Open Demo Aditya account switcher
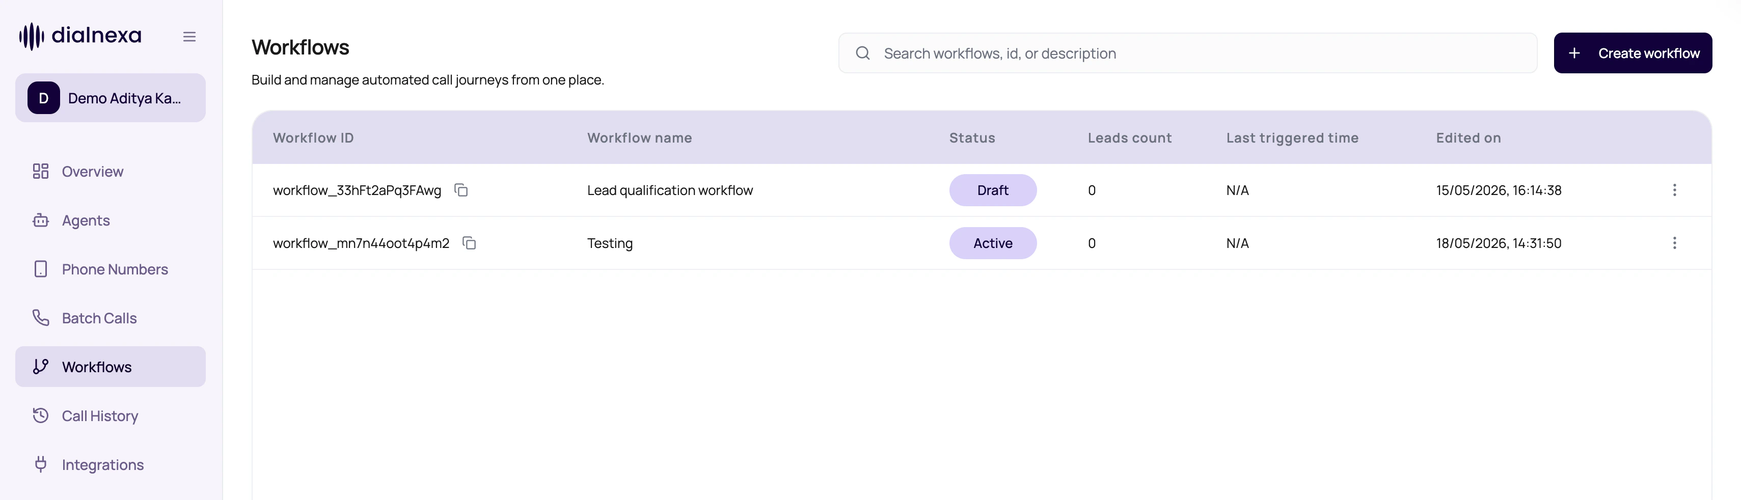1741x500 pixels. pyautogui.click(x=110, y=98)
